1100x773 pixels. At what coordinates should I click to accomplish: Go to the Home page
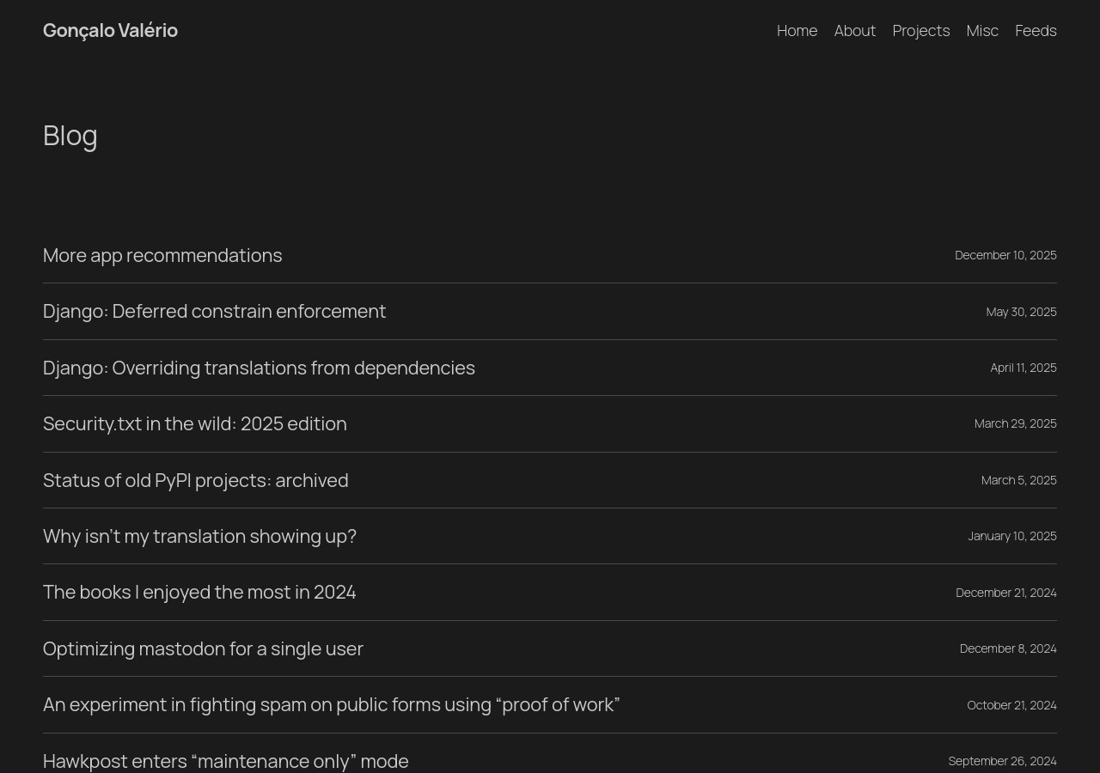(797, 31)
